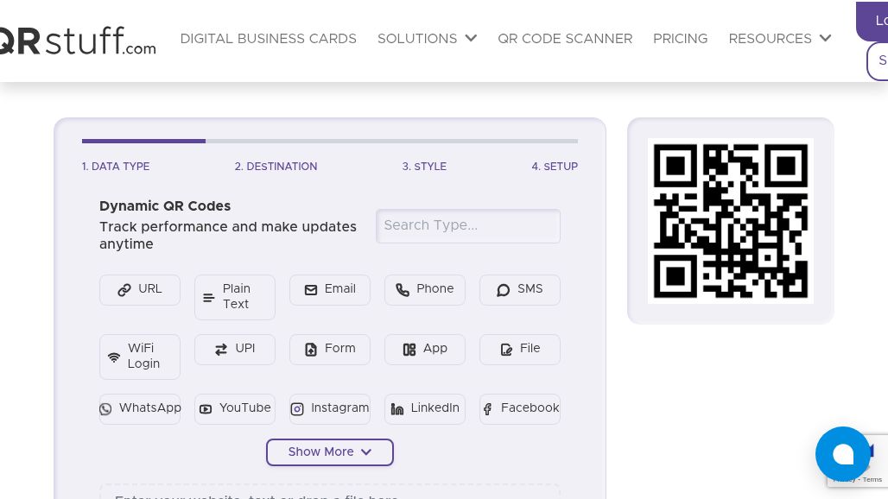
Task: Open the blue chat bubble widget
Action: coord(842,454)
